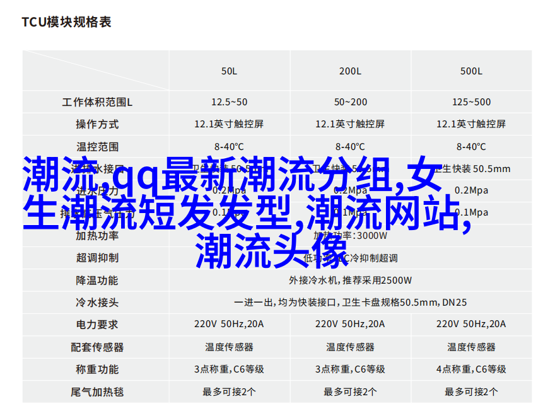
Task: Click the title TCU模块规格表
Action: 66,22
